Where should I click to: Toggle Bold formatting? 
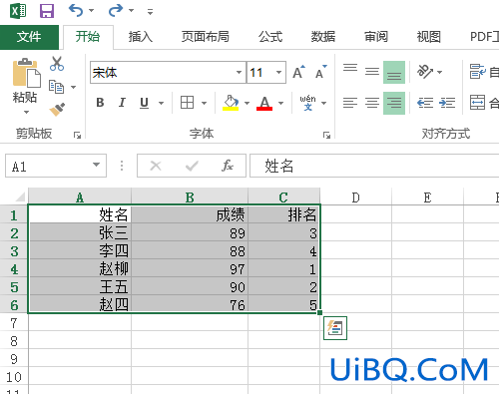[100, 103]
